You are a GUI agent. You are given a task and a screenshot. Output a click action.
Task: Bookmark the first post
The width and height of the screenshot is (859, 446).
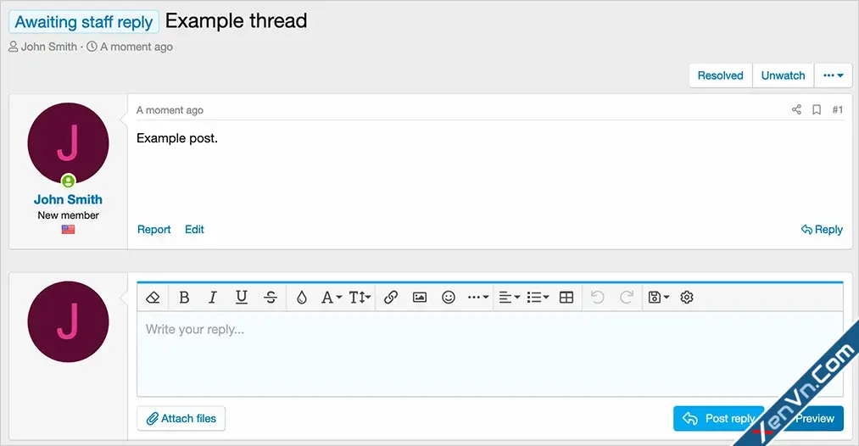817,109
